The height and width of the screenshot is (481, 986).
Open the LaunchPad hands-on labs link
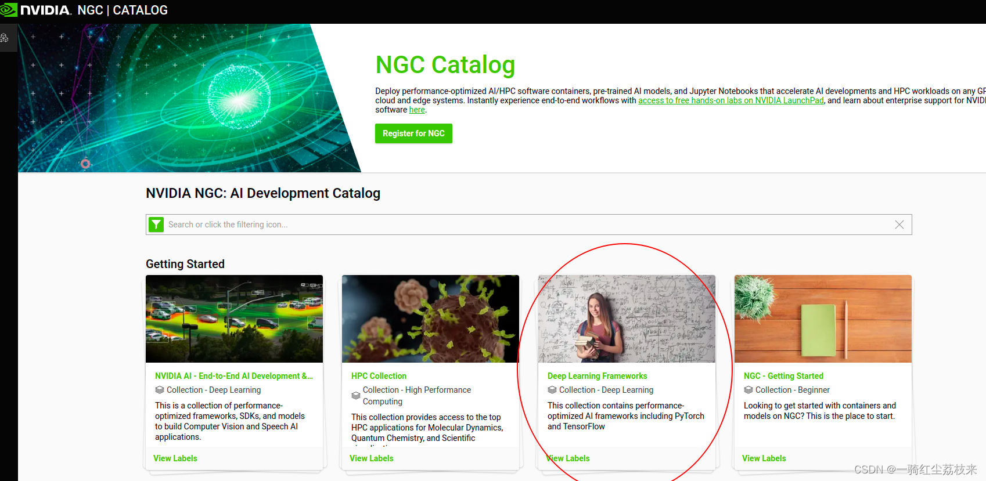pos(730,100)
